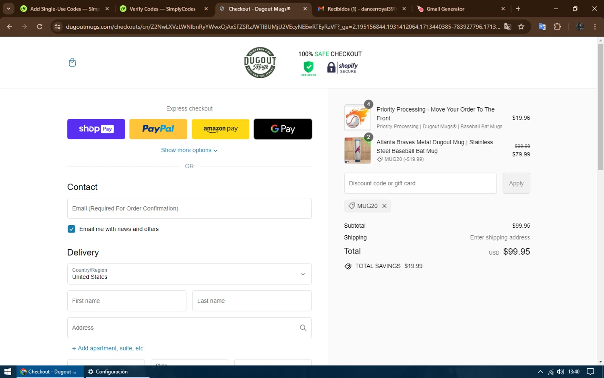Click the address search magnifier icon
This screenshot has height=378, width=604.
[x=303, y=328]
